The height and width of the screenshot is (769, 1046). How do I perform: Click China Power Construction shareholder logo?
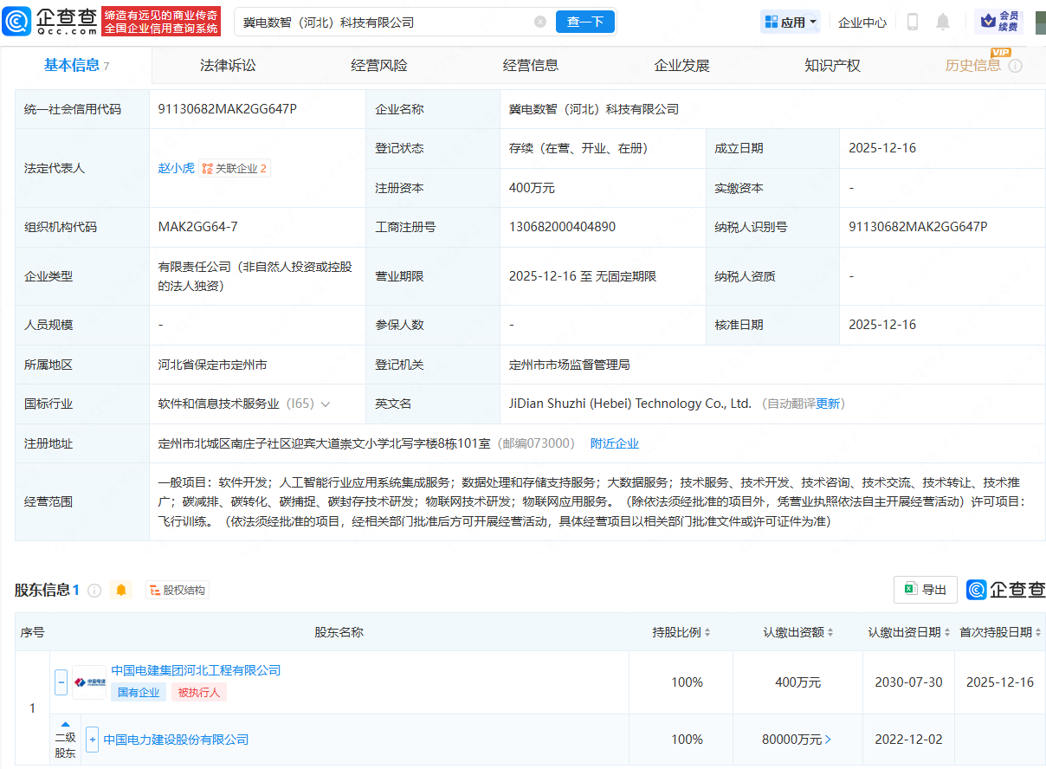click(89, 682)
